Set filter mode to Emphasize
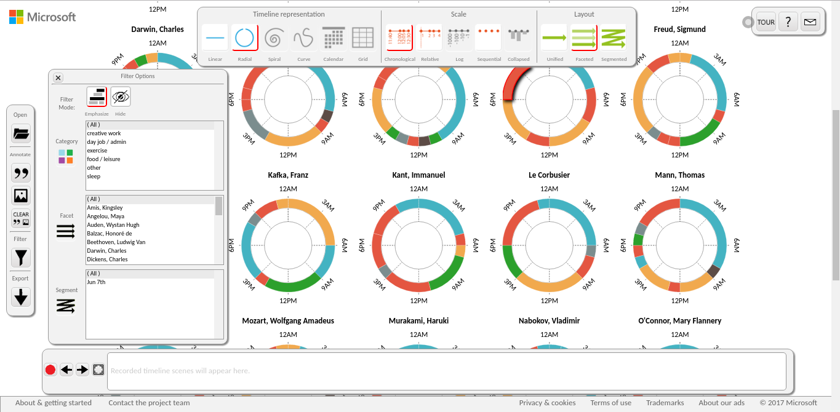Image resolution: width=840 pixels, height=412 pixels. [x=97, y=97]
